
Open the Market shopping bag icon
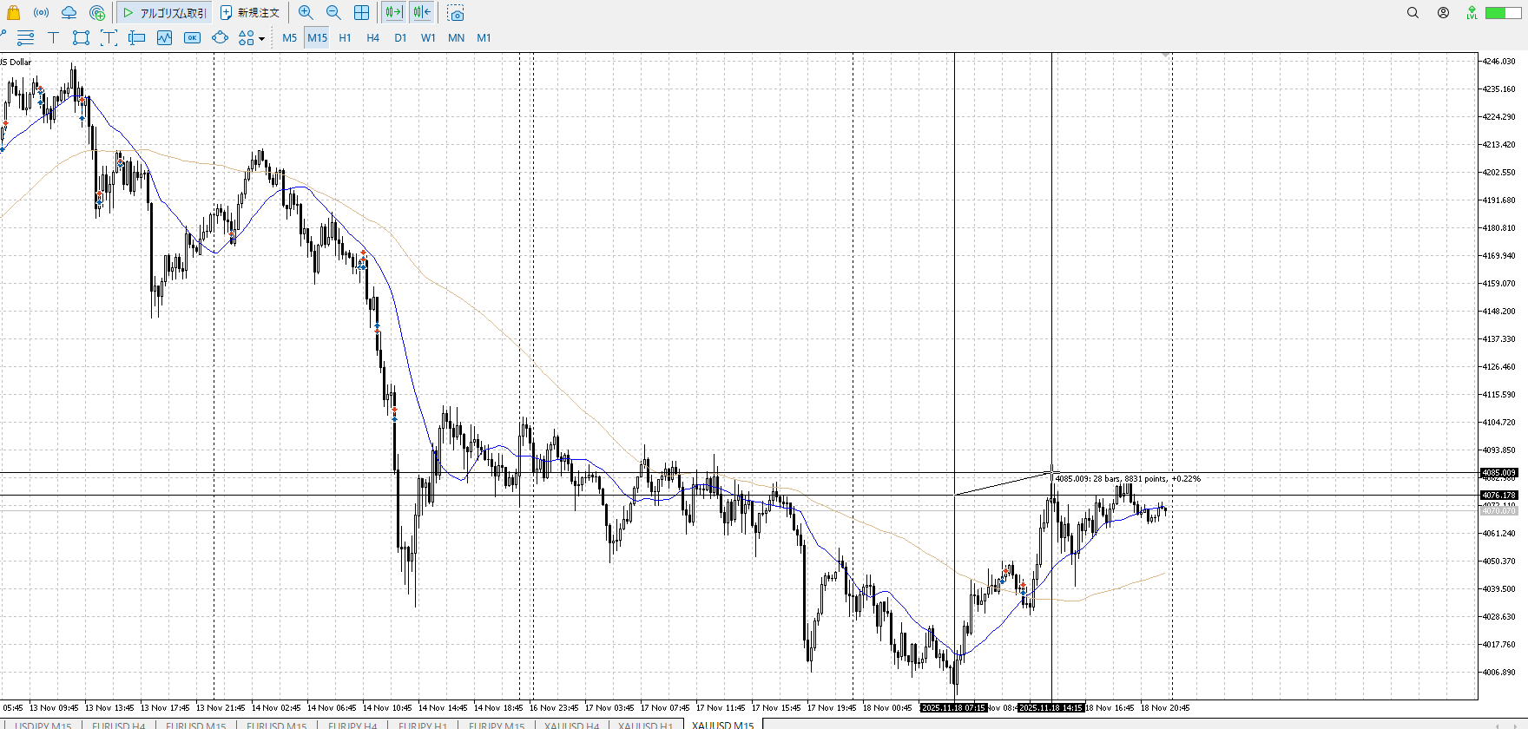tap(13, 12)
